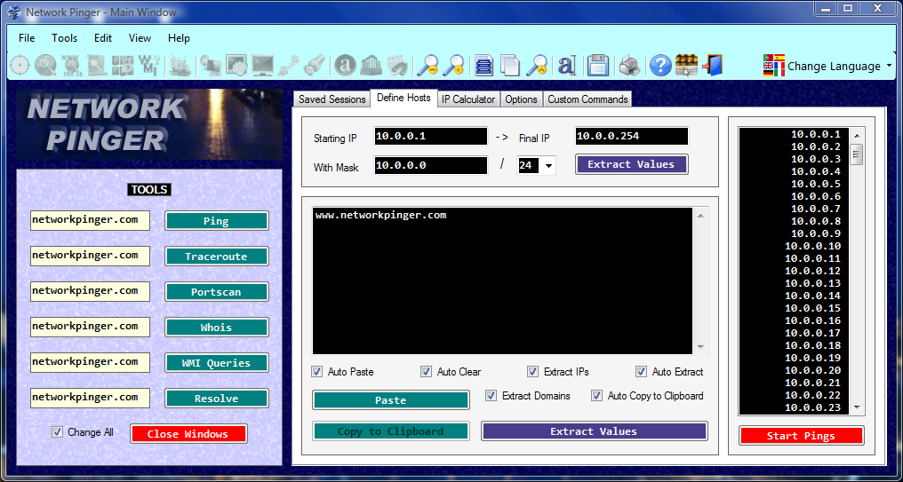Screen dimensions: 903x482
Task: Click the text cursor 'a' font icon
Action: pyautogui.click(x=567, y=65)
